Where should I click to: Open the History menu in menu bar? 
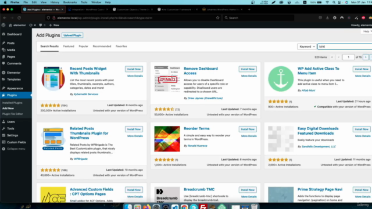pos(55,2)
